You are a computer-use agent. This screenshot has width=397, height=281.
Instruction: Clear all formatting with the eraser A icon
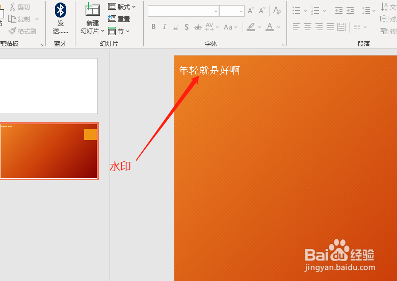[x=277, y=11]
